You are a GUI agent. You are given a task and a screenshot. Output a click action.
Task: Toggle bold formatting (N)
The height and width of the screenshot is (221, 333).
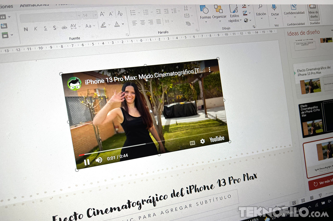[x=26, y=29]
